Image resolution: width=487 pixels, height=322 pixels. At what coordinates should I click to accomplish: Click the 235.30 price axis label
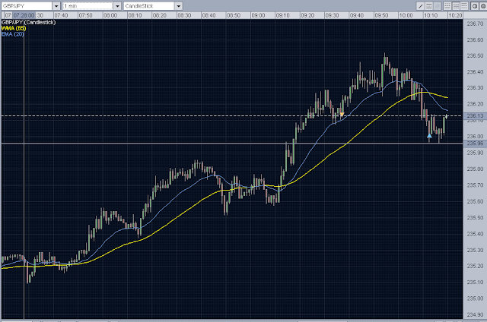[475, 250]
